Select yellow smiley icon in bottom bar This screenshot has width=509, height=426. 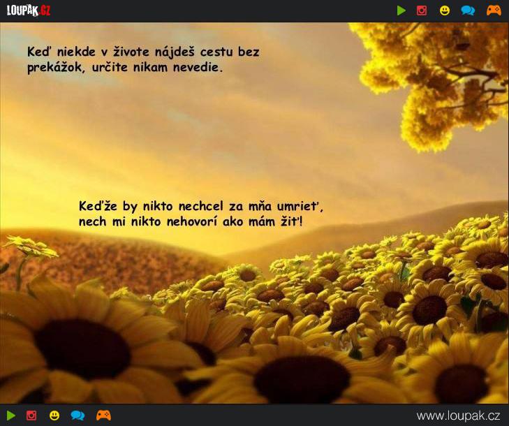[x=54, y=416]
